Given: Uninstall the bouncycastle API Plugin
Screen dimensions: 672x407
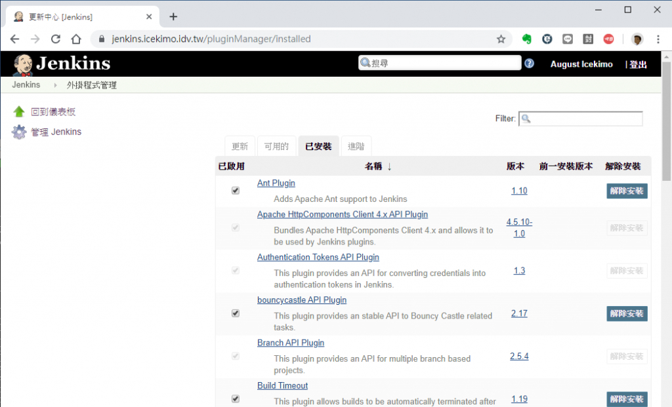Looking at the screenshot, I should [x=627, y=314].
